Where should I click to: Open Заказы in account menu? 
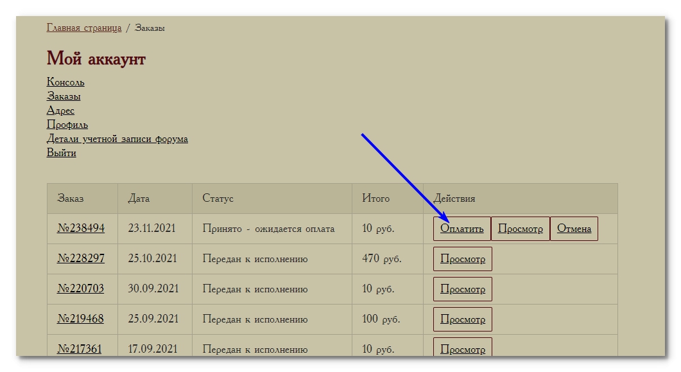pyautogui.click(x=64, y=96)
